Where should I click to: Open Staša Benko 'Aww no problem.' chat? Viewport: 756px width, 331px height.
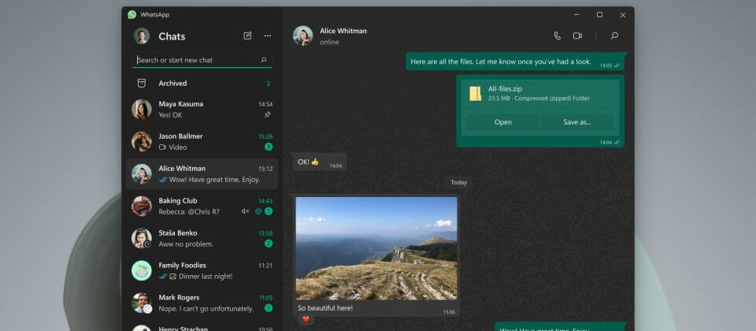coord(202,238)
